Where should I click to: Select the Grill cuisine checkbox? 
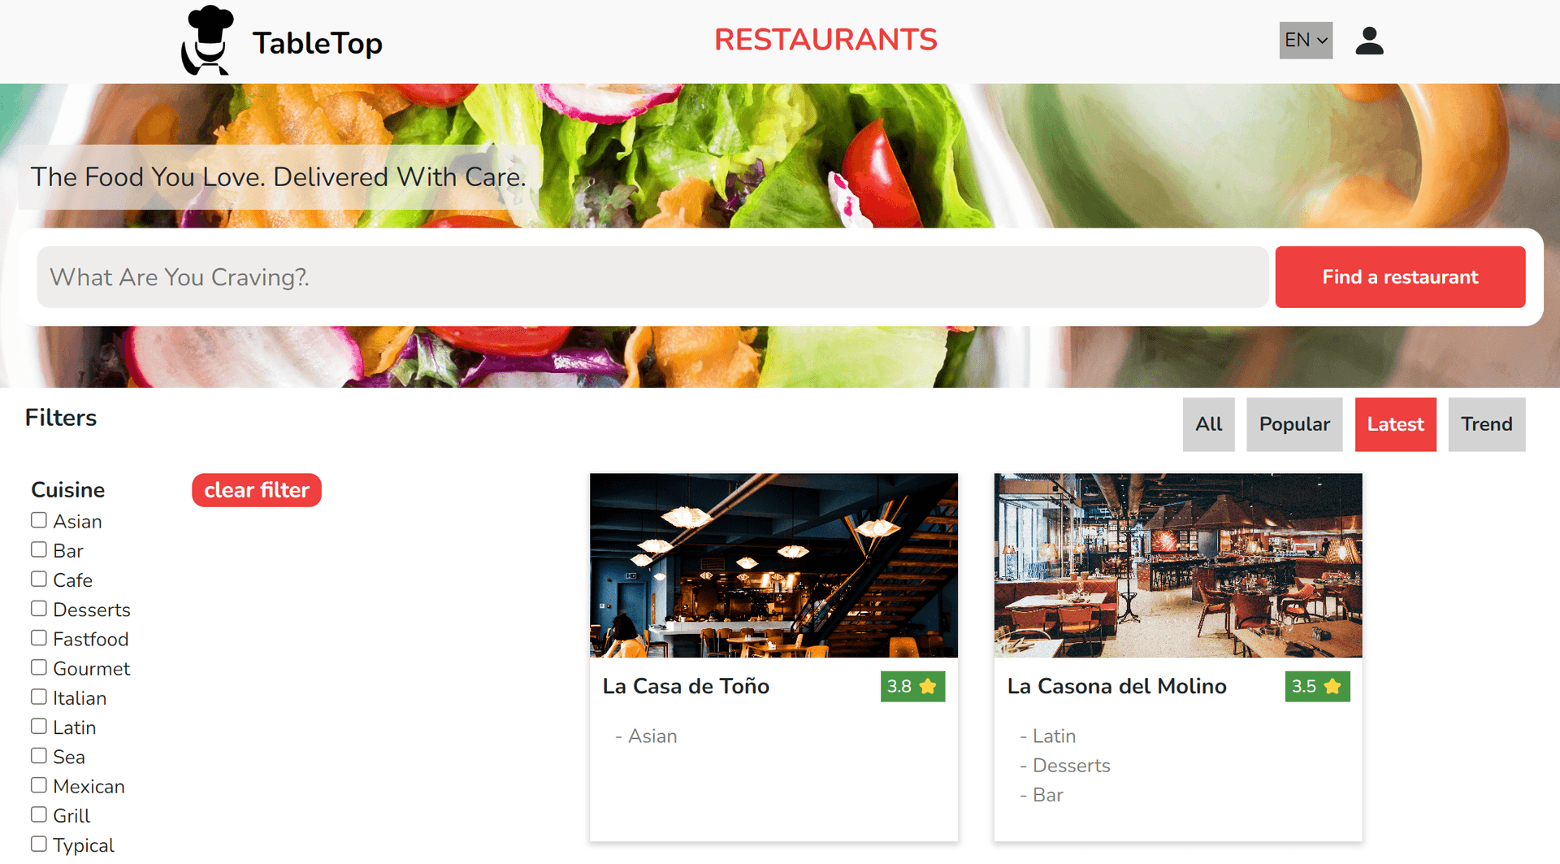(x=39, y=814)
